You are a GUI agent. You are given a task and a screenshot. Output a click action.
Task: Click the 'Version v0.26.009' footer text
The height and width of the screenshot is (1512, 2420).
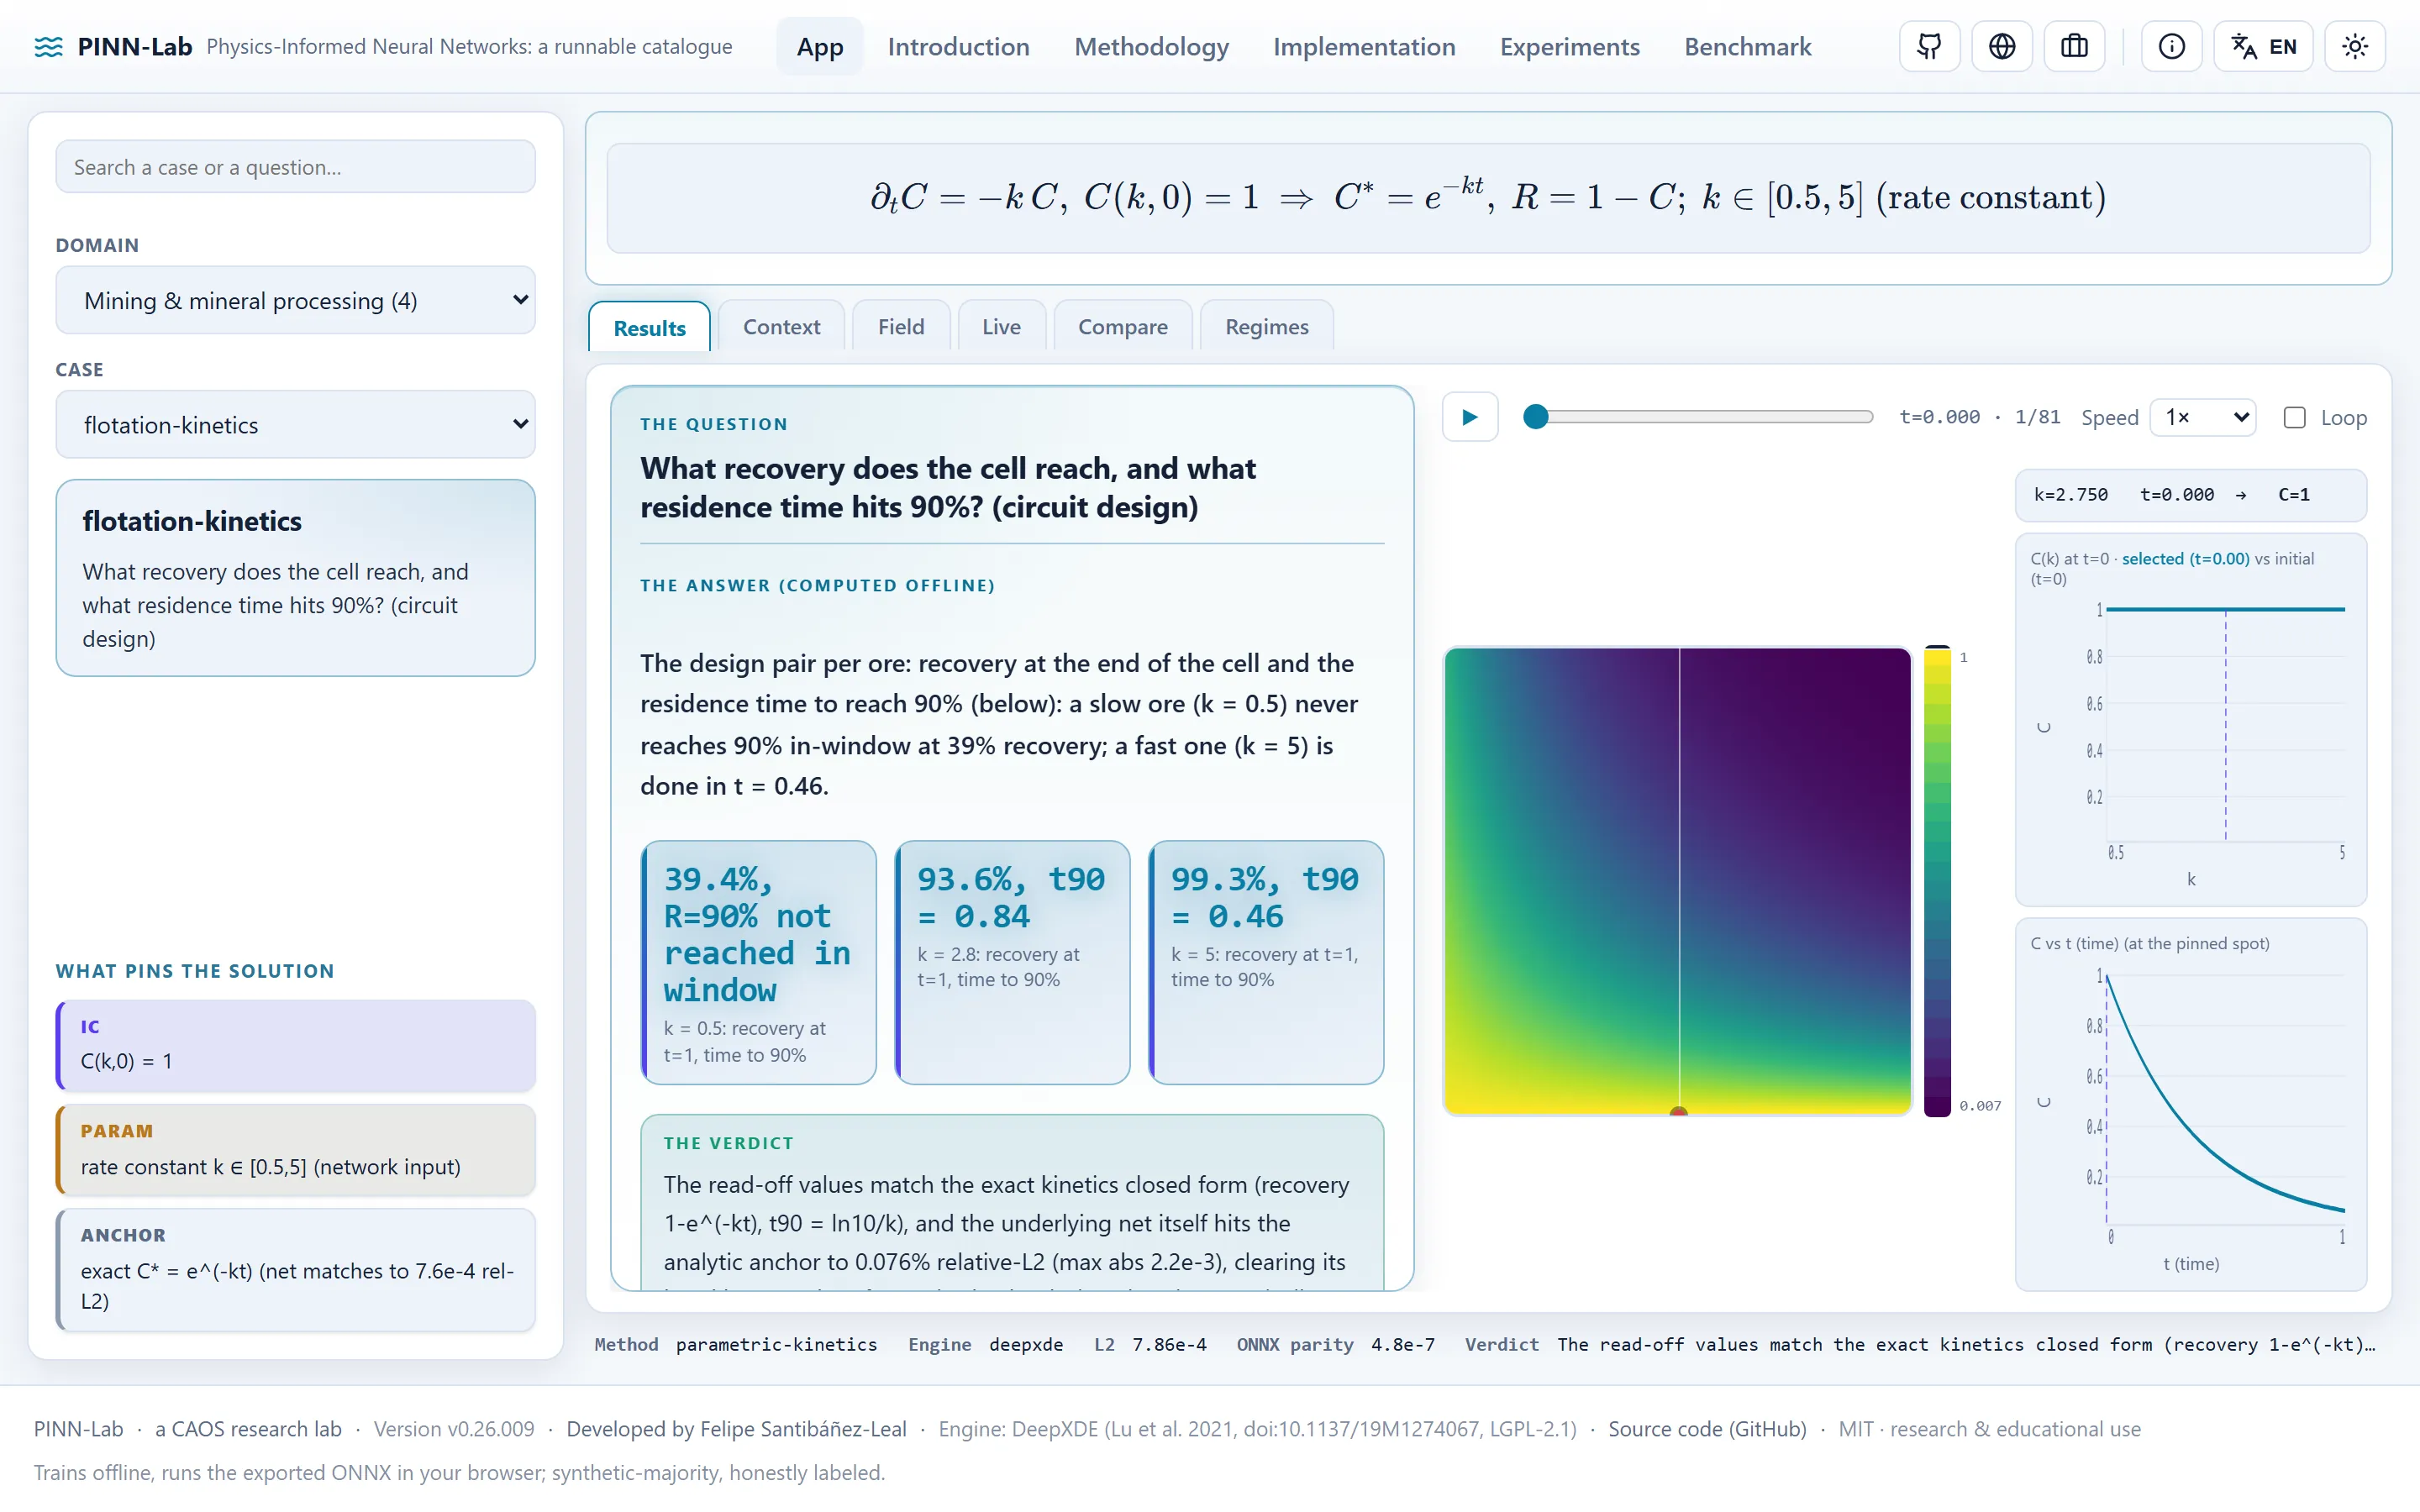tap(454, 1429)
